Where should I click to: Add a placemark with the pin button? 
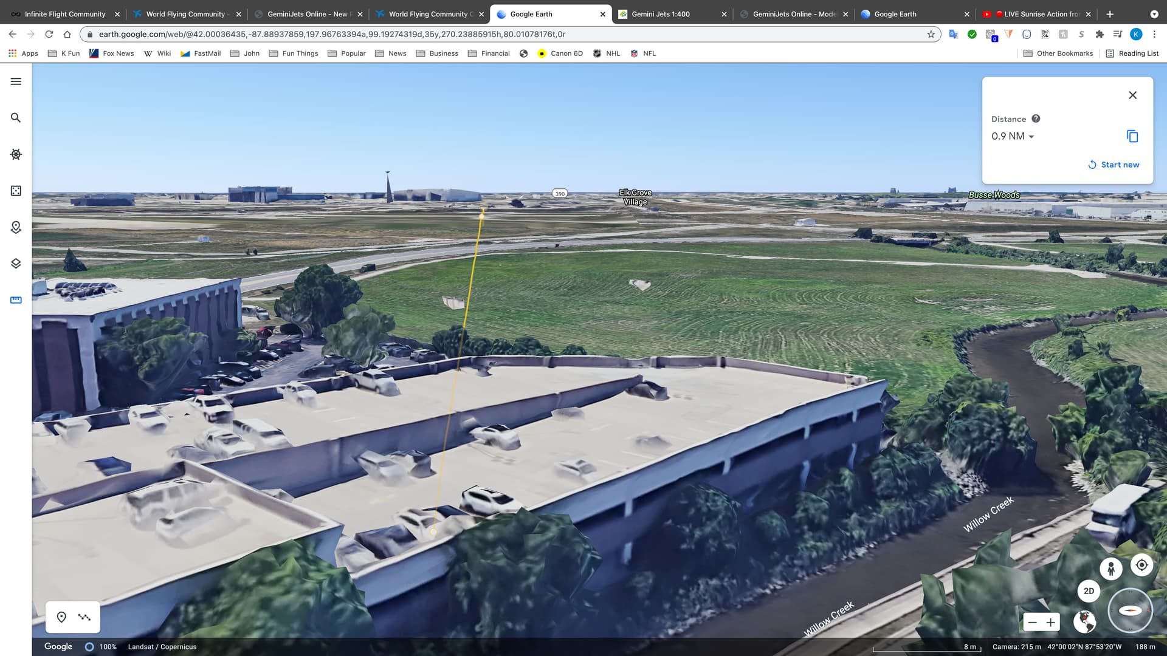[61, 617]
